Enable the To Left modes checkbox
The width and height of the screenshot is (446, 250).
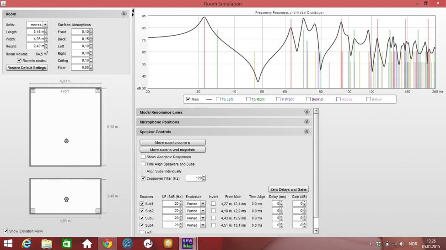[x=218, y=99]
